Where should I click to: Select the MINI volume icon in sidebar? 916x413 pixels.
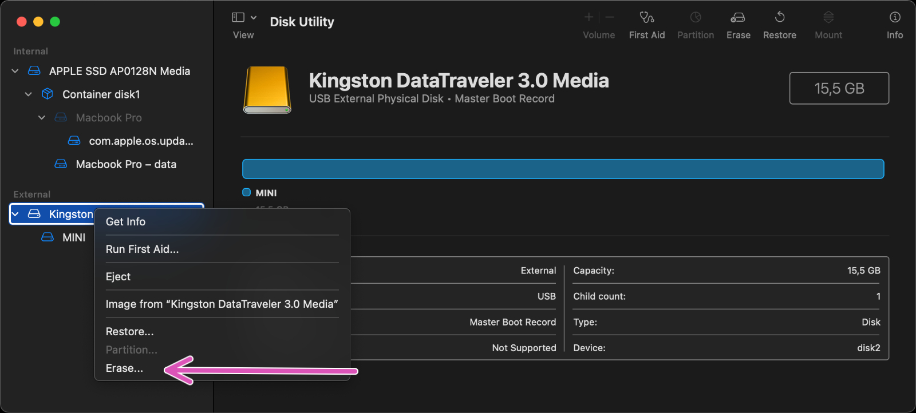click(x=48, y=237)
